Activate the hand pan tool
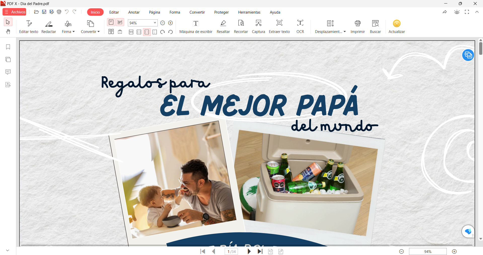This screenshot has height=255, width=483. click(8, 32)
